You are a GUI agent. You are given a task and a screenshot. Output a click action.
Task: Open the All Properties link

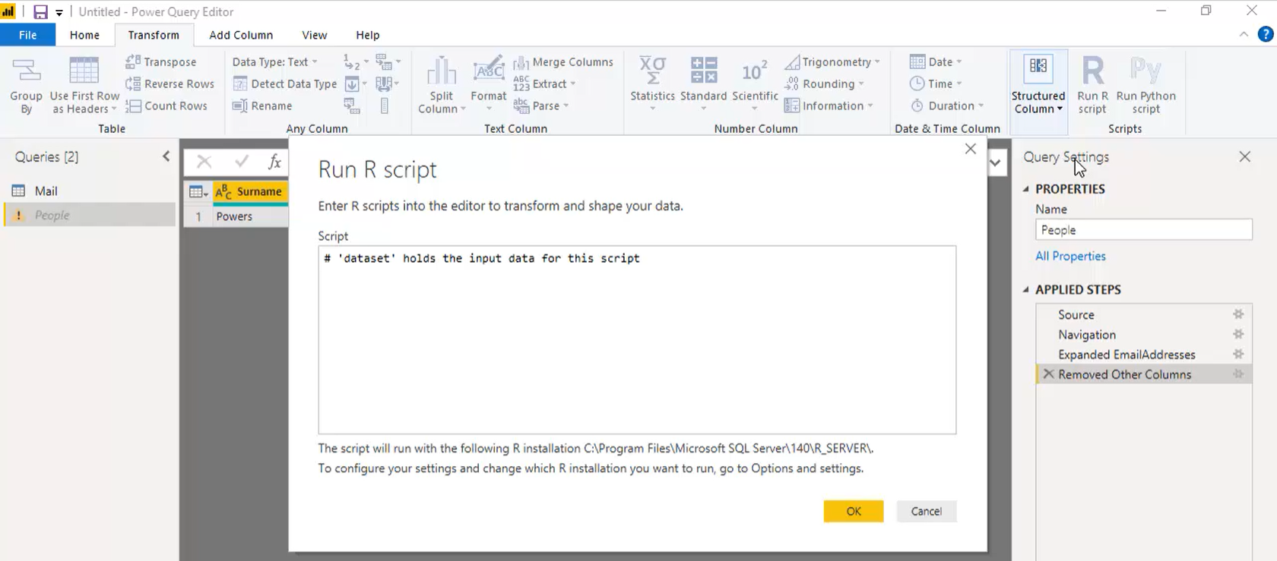(x=1070, y=256)
